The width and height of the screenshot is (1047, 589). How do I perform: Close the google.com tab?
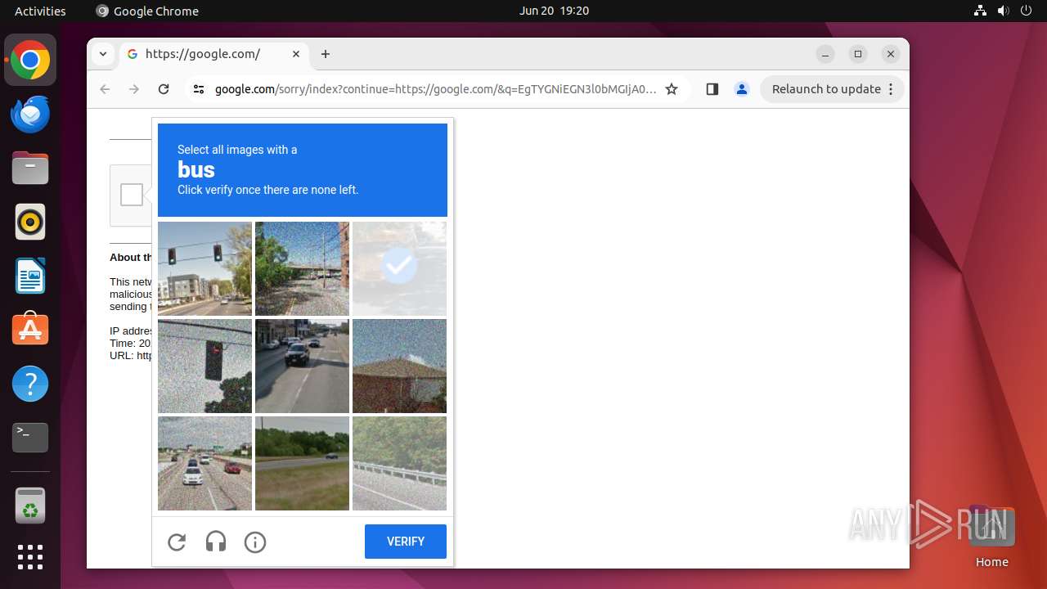[x=296, y=54]
